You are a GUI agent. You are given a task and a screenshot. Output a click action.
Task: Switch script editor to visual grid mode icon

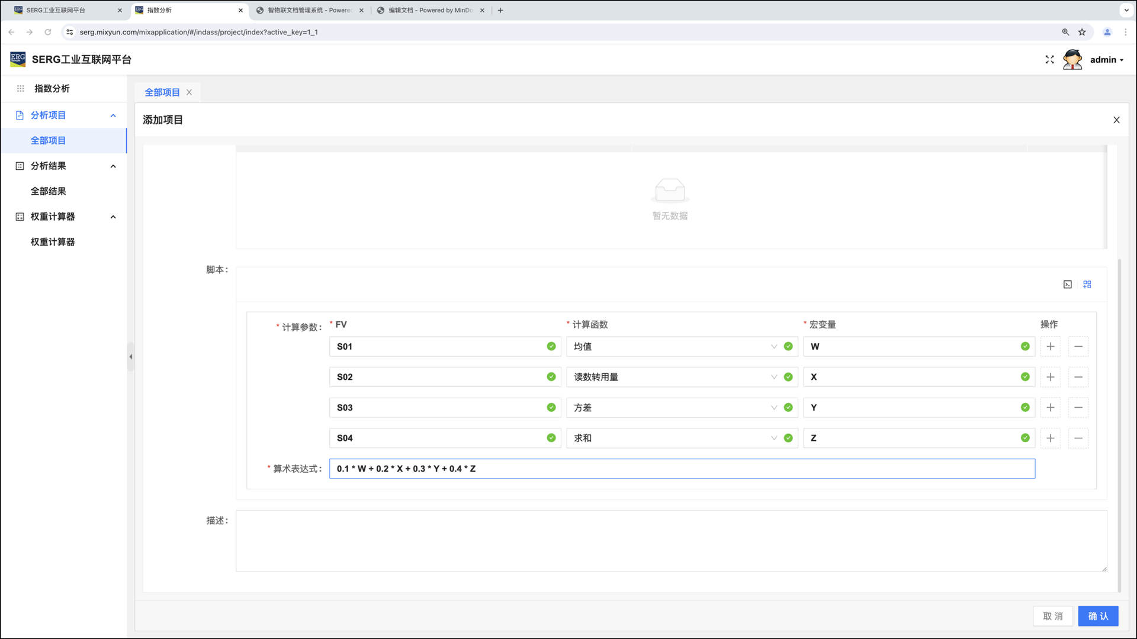click(1087, 285)
